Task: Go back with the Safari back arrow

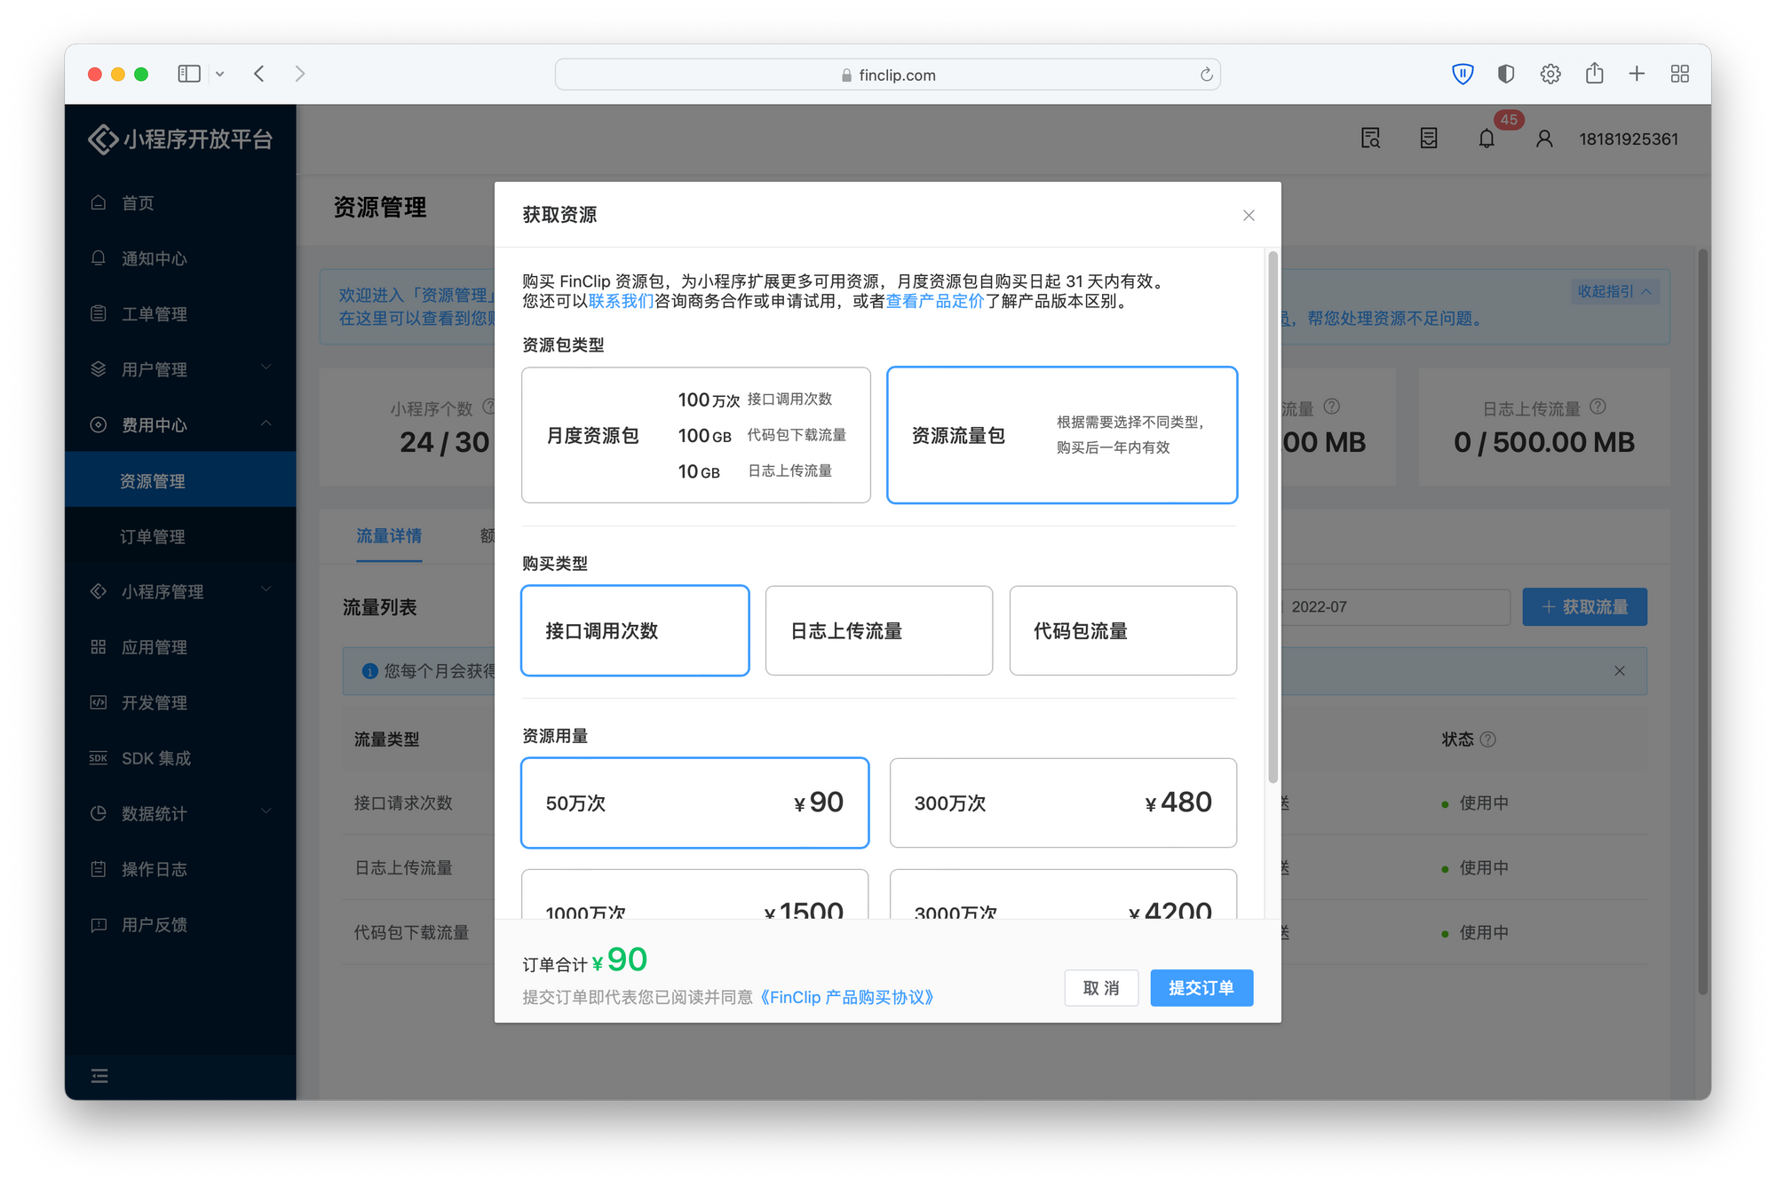Action: tap(259, 74)
